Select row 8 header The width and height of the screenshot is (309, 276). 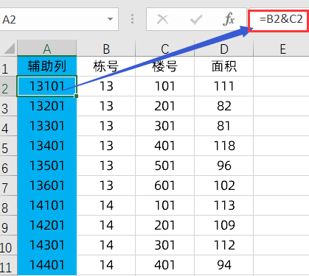pyautogui.click(x=8, y=205)
